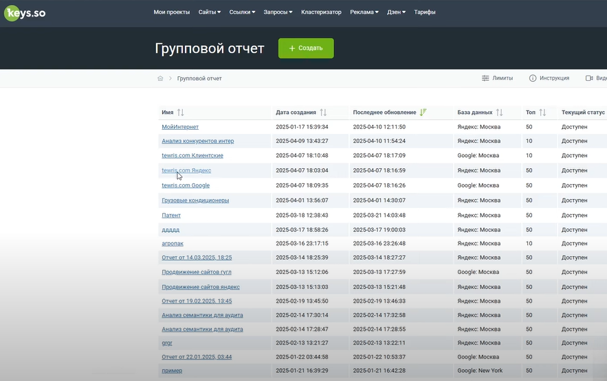Sort by Имя column arrows icon
Viewport: 607px width, 381px height.
tap(181, 112)
